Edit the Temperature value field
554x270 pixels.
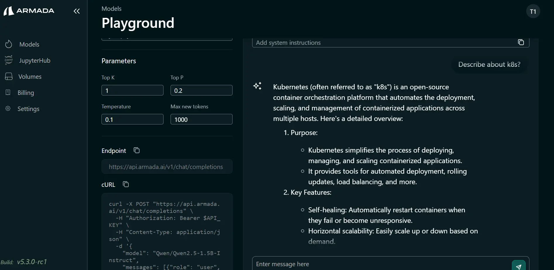(x=133, y=119)
